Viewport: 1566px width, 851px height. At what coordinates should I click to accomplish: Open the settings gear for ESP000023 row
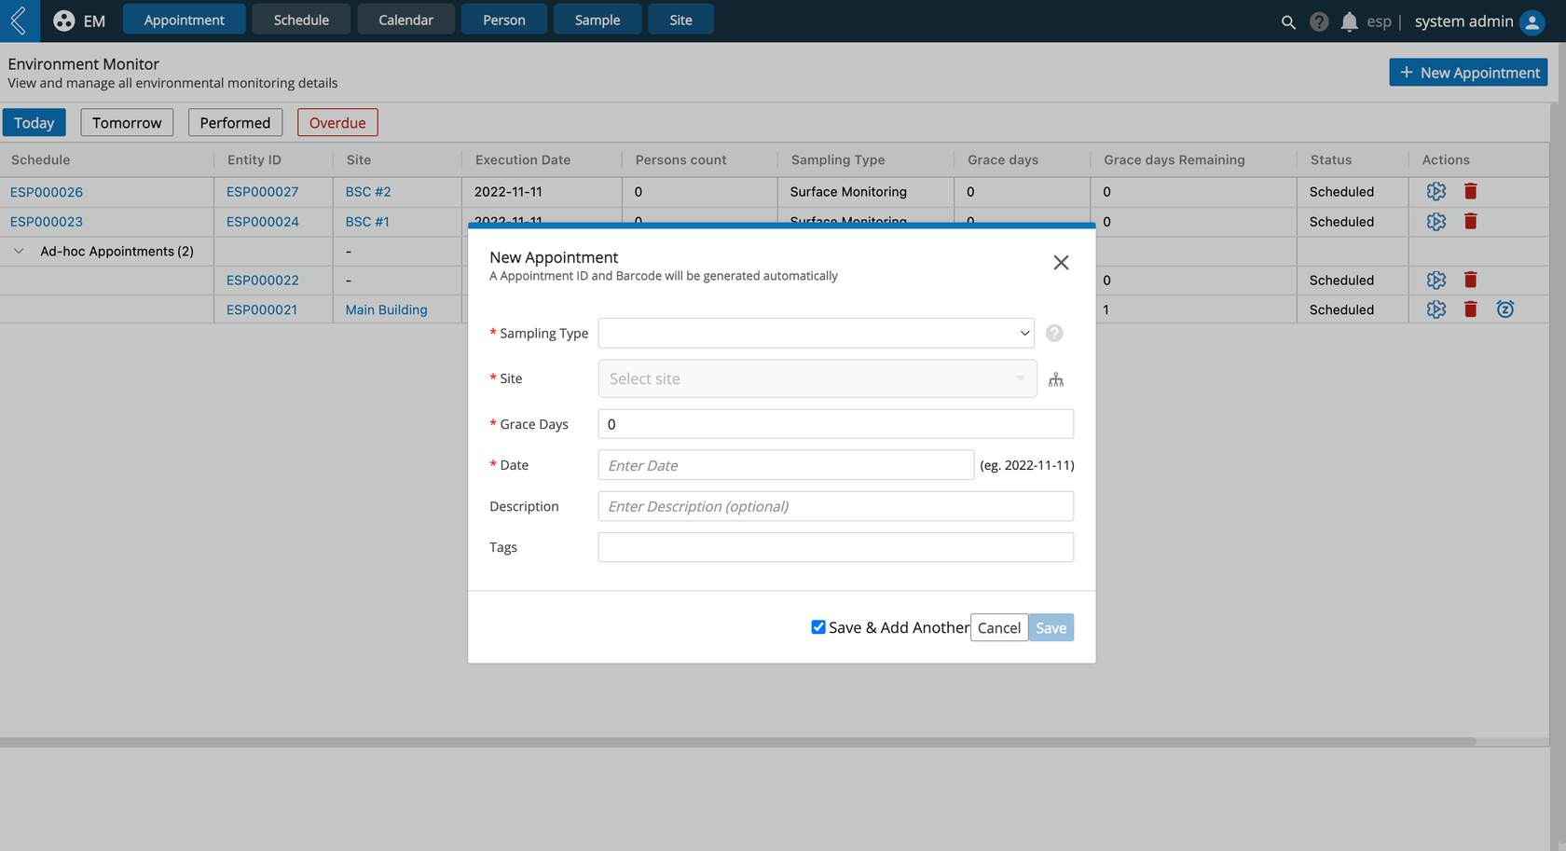pos(1436,221)
